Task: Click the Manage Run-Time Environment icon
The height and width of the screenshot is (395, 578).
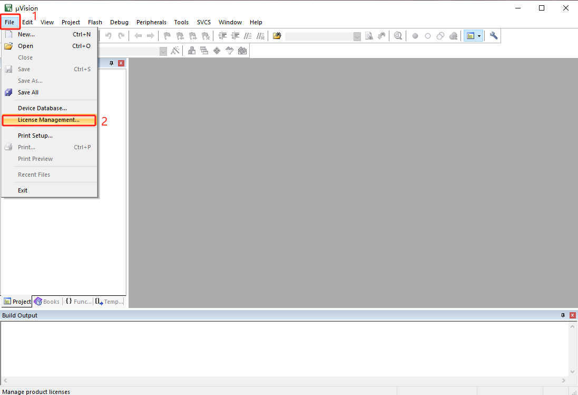Action: coord(217,51)
